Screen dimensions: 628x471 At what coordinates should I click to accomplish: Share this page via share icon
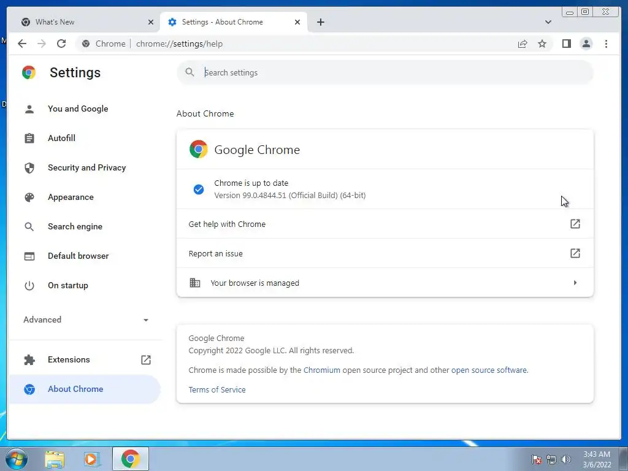coord(523,44)
